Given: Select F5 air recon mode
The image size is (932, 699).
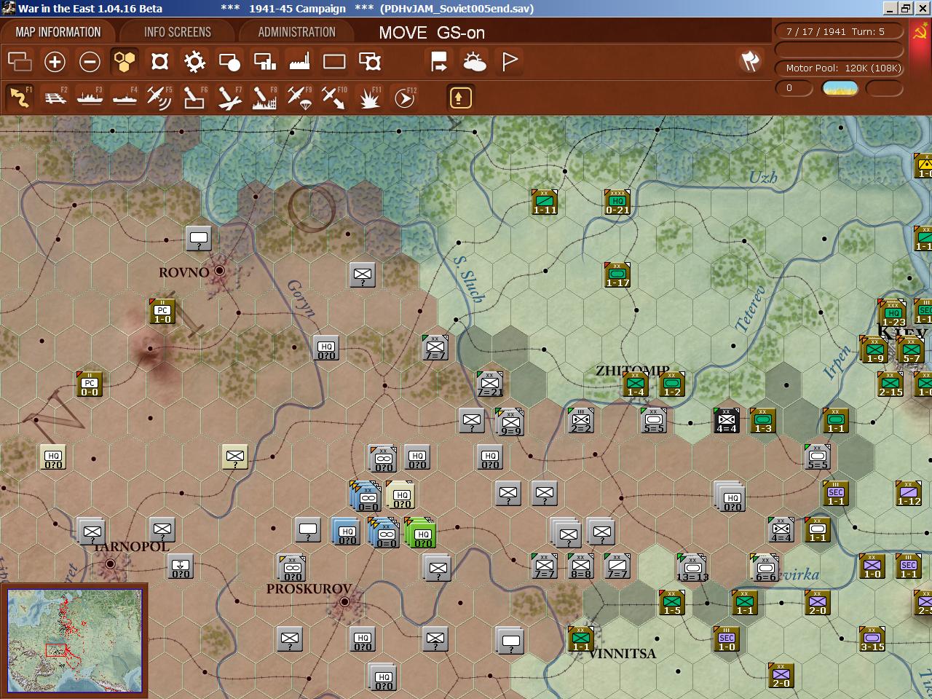Looking at the screenshot, I should (159, 98).
